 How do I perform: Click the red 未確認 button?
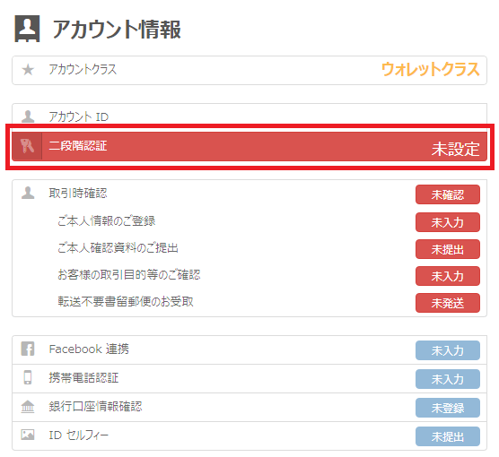click(448, 194)
